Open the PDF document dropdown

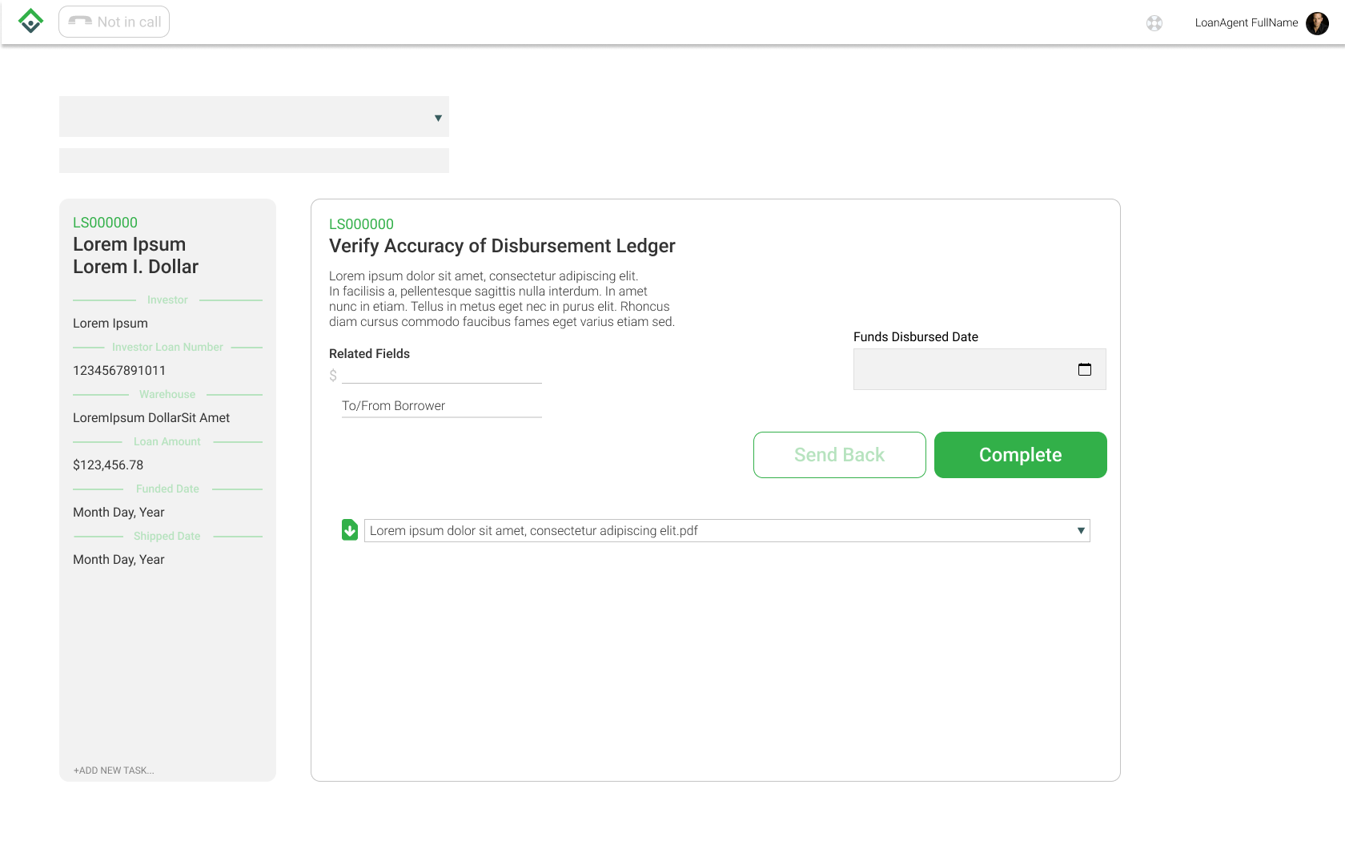1080,530
